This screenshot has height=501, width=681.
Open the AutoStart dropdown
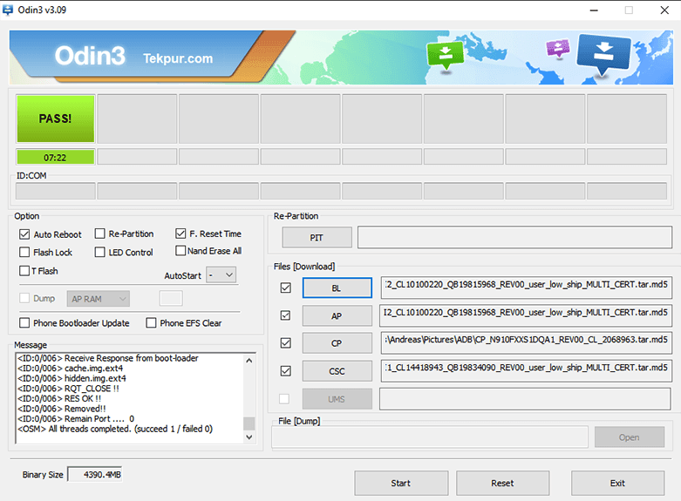click(x=221, y=275)
